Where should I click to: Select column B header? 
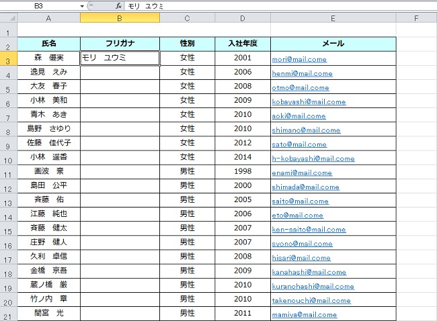point(120,18)
